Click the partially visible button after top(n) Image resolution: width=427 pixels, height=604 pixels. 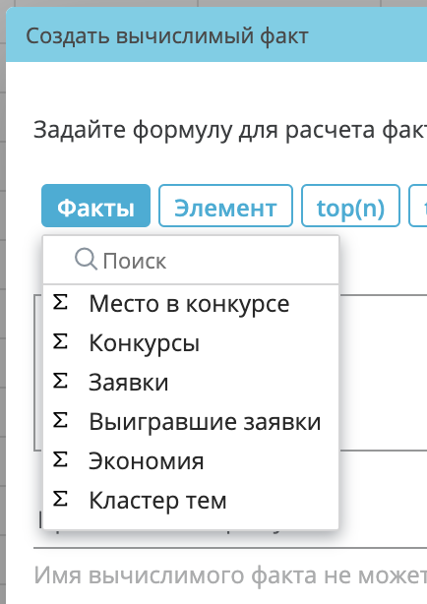(418, 206)
